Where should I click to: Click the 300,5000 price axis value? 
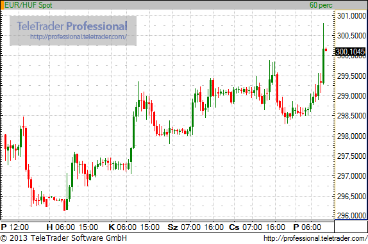[x=351, y=36]
